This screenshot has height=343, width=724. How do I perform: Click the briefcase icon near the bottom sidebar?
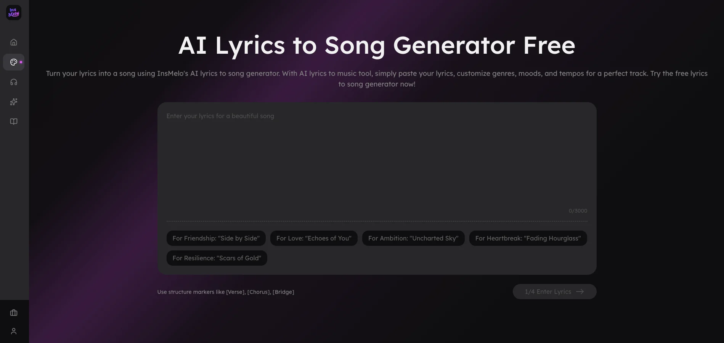[14, 313]
